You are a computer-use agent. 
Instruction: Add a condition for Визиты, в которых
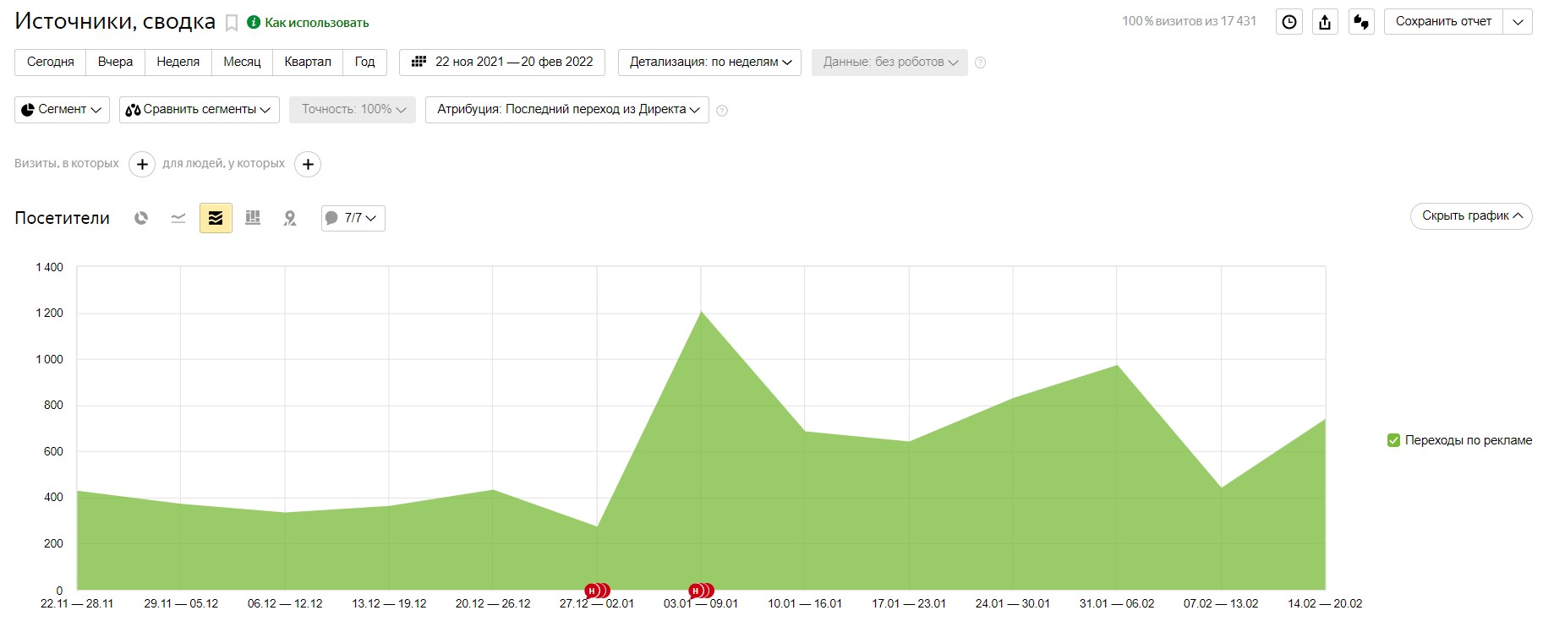click(x=142, y=164)
